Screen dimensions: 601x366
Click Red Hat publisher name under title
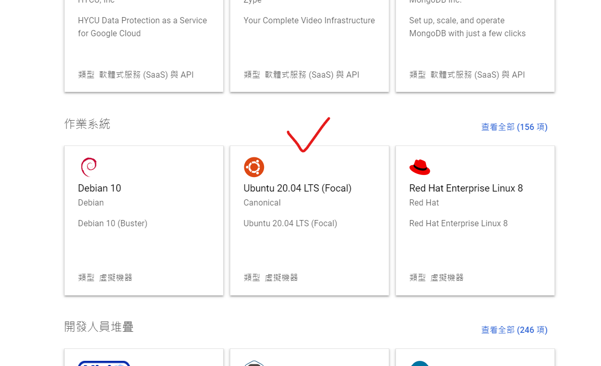pyautogui.click(x=424, y=203)
